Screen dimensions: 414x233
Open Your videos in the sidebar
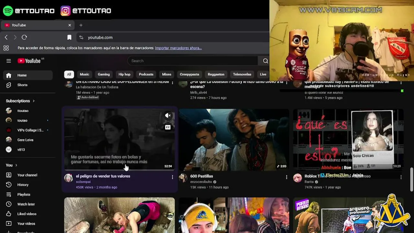pyautogui.click(x=28, y=224)
